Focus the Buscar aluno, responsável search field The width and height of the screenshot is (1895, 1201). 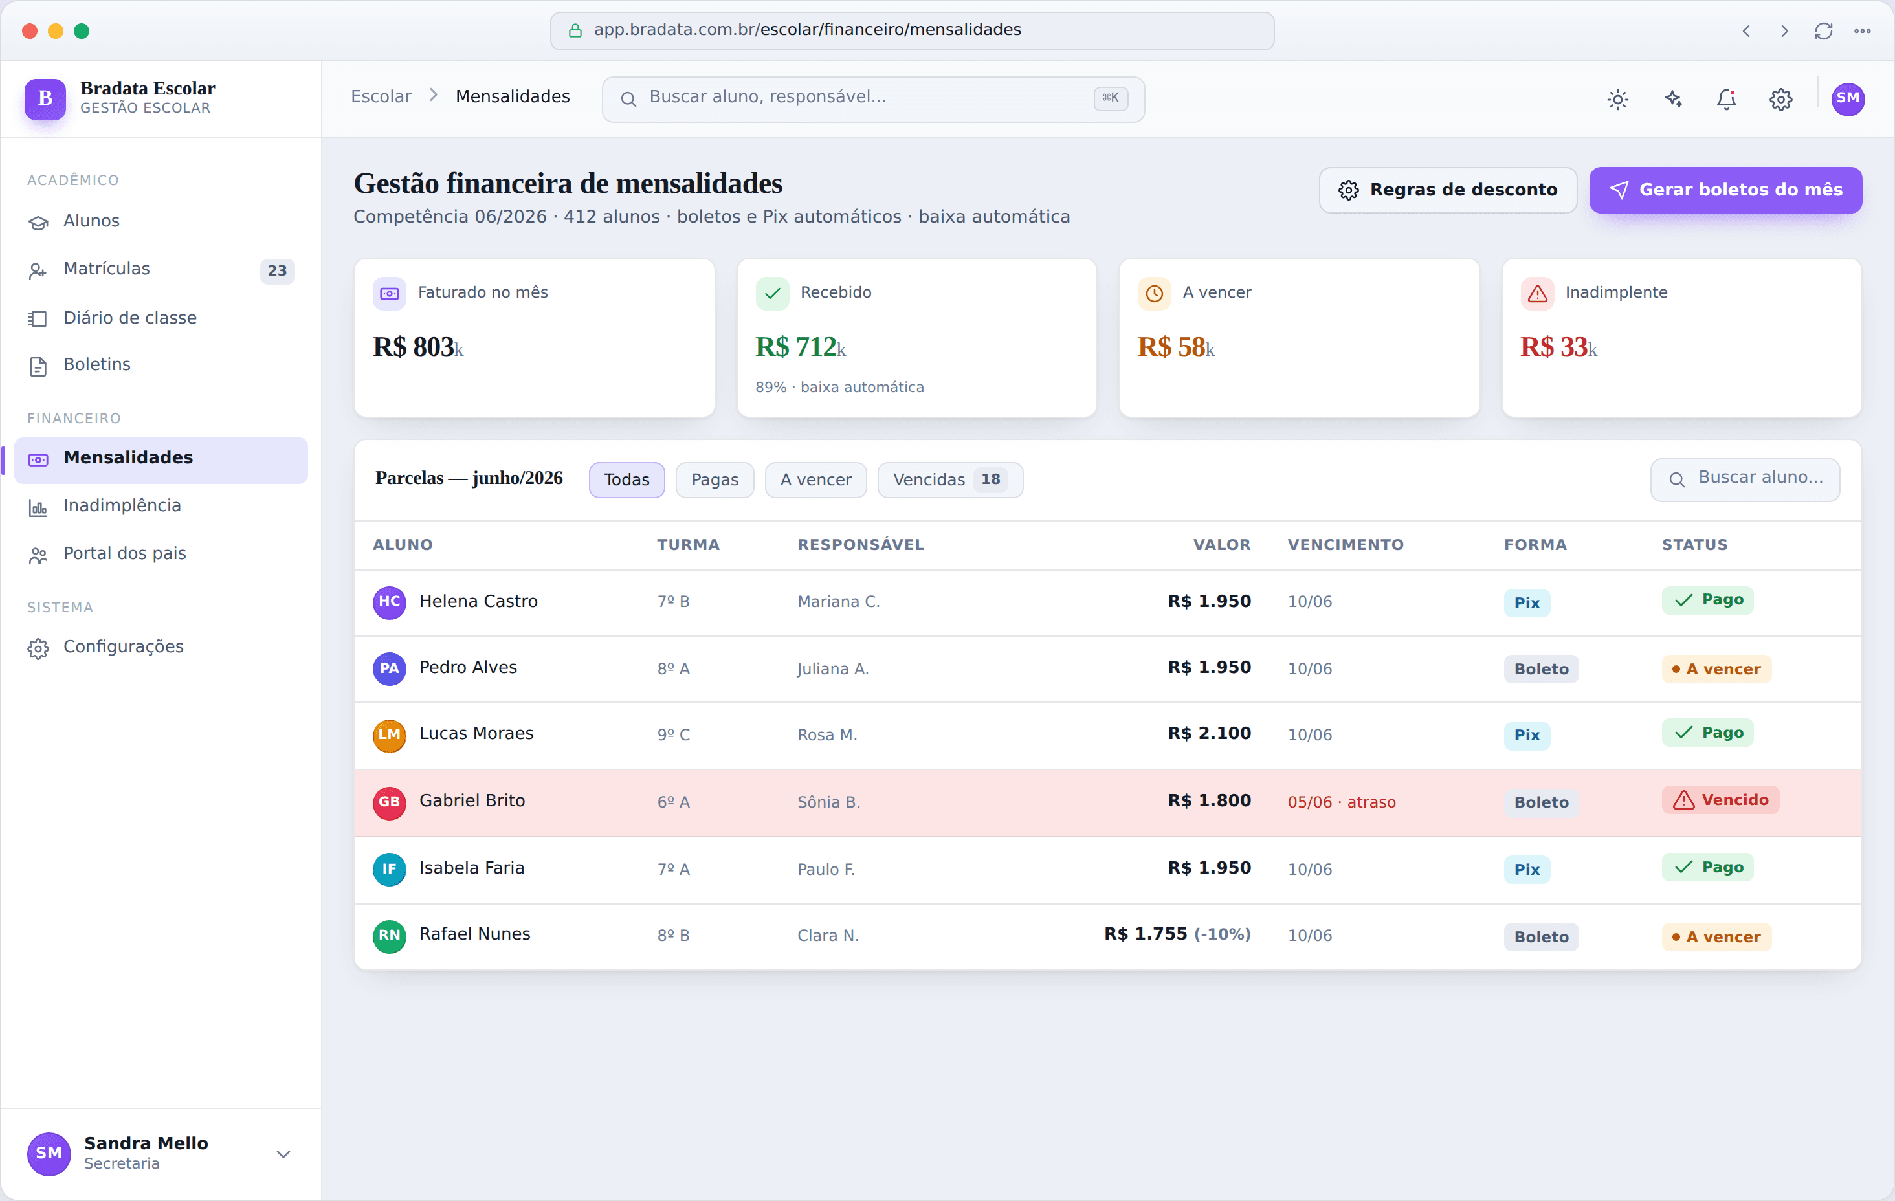872,99
